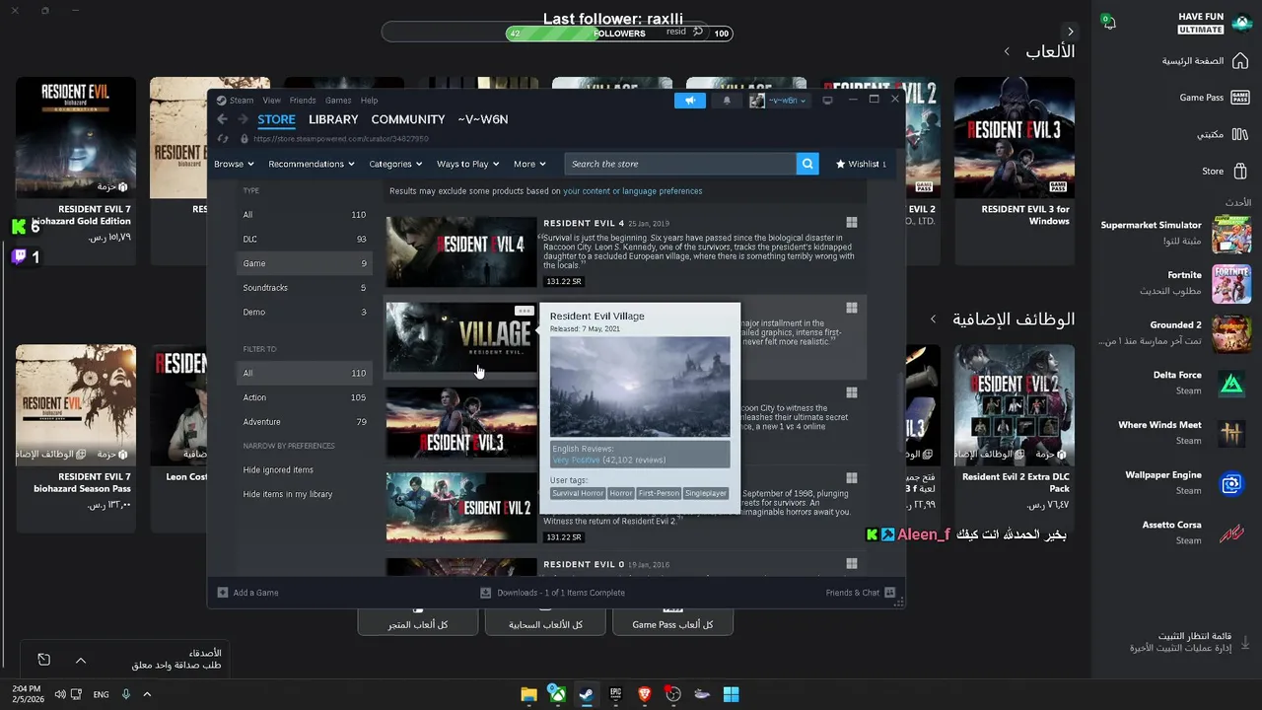Click the Windows Start button
1262x710 pixels.
tap(731, 694)
